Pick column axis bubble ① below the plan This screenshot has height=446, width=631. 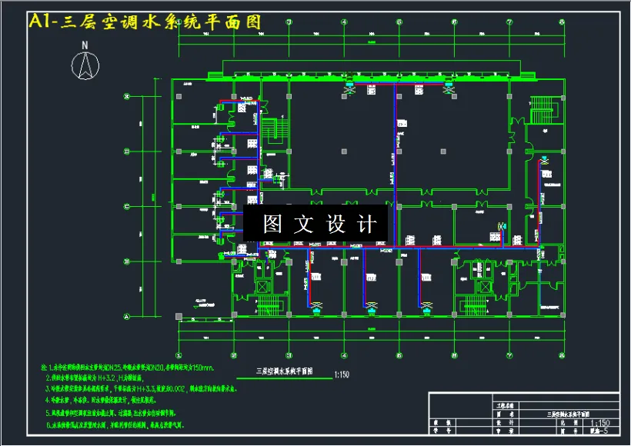click(x=179, y=355)
